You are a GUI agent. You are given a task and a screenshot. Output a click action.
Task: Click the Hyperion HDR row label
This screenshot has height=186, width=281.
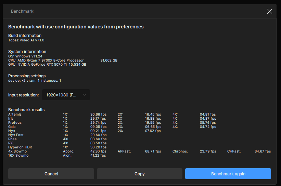click(20, 147)
